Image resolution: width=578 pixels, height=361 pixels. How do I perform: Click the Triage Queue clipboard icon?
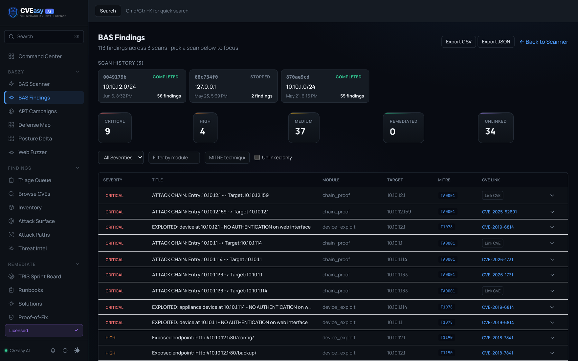(x=11, y=180)
